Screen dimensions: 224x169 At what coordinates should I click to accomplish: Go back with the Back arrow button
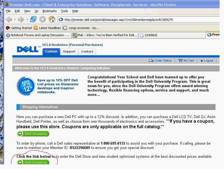coord(9,19)
